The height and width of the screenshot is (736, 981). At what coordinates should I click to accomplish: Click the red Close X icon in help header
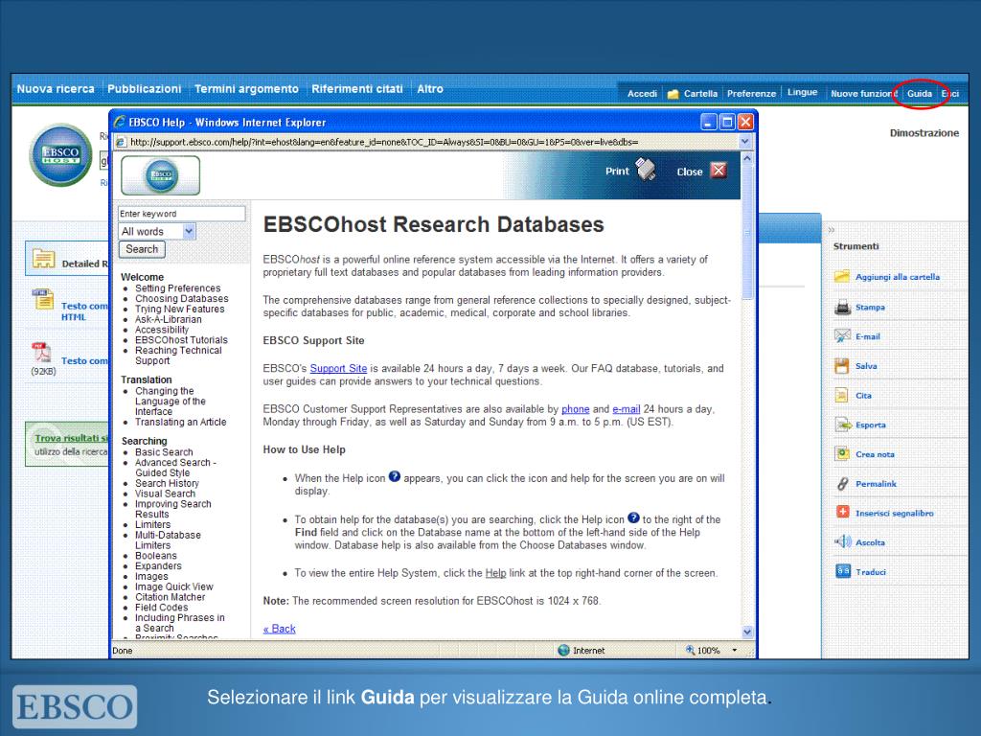(x=719, y=171)
